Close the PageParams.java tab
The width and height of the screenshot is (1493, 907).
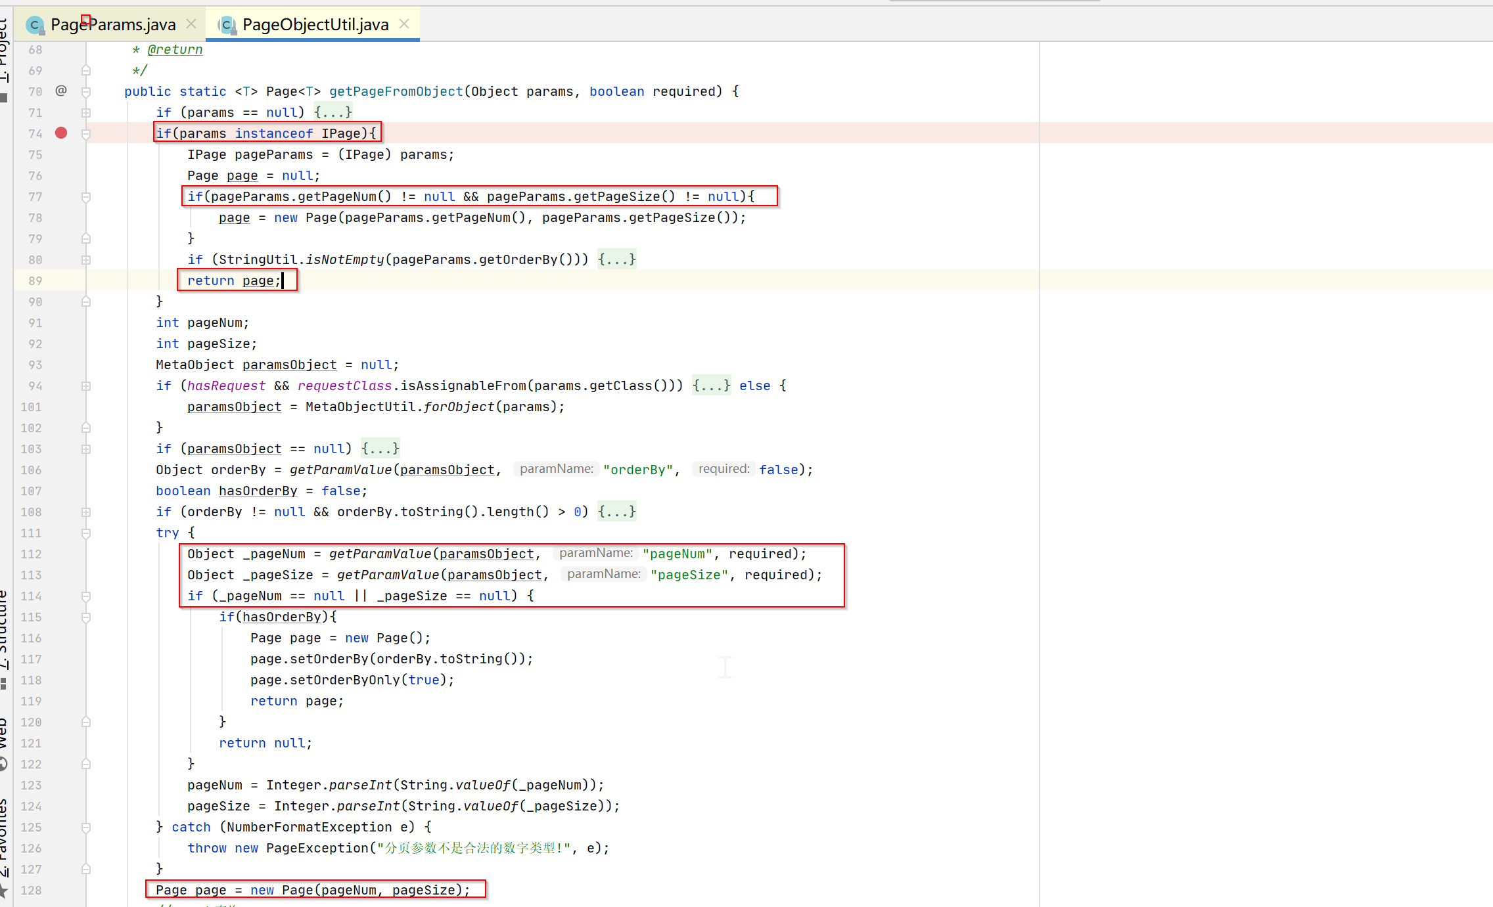[x=191, y=24]
